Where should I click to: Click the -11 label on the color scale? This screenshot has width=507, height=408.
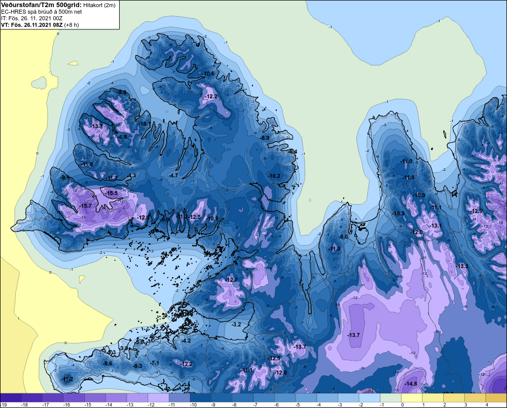point(172,405)
